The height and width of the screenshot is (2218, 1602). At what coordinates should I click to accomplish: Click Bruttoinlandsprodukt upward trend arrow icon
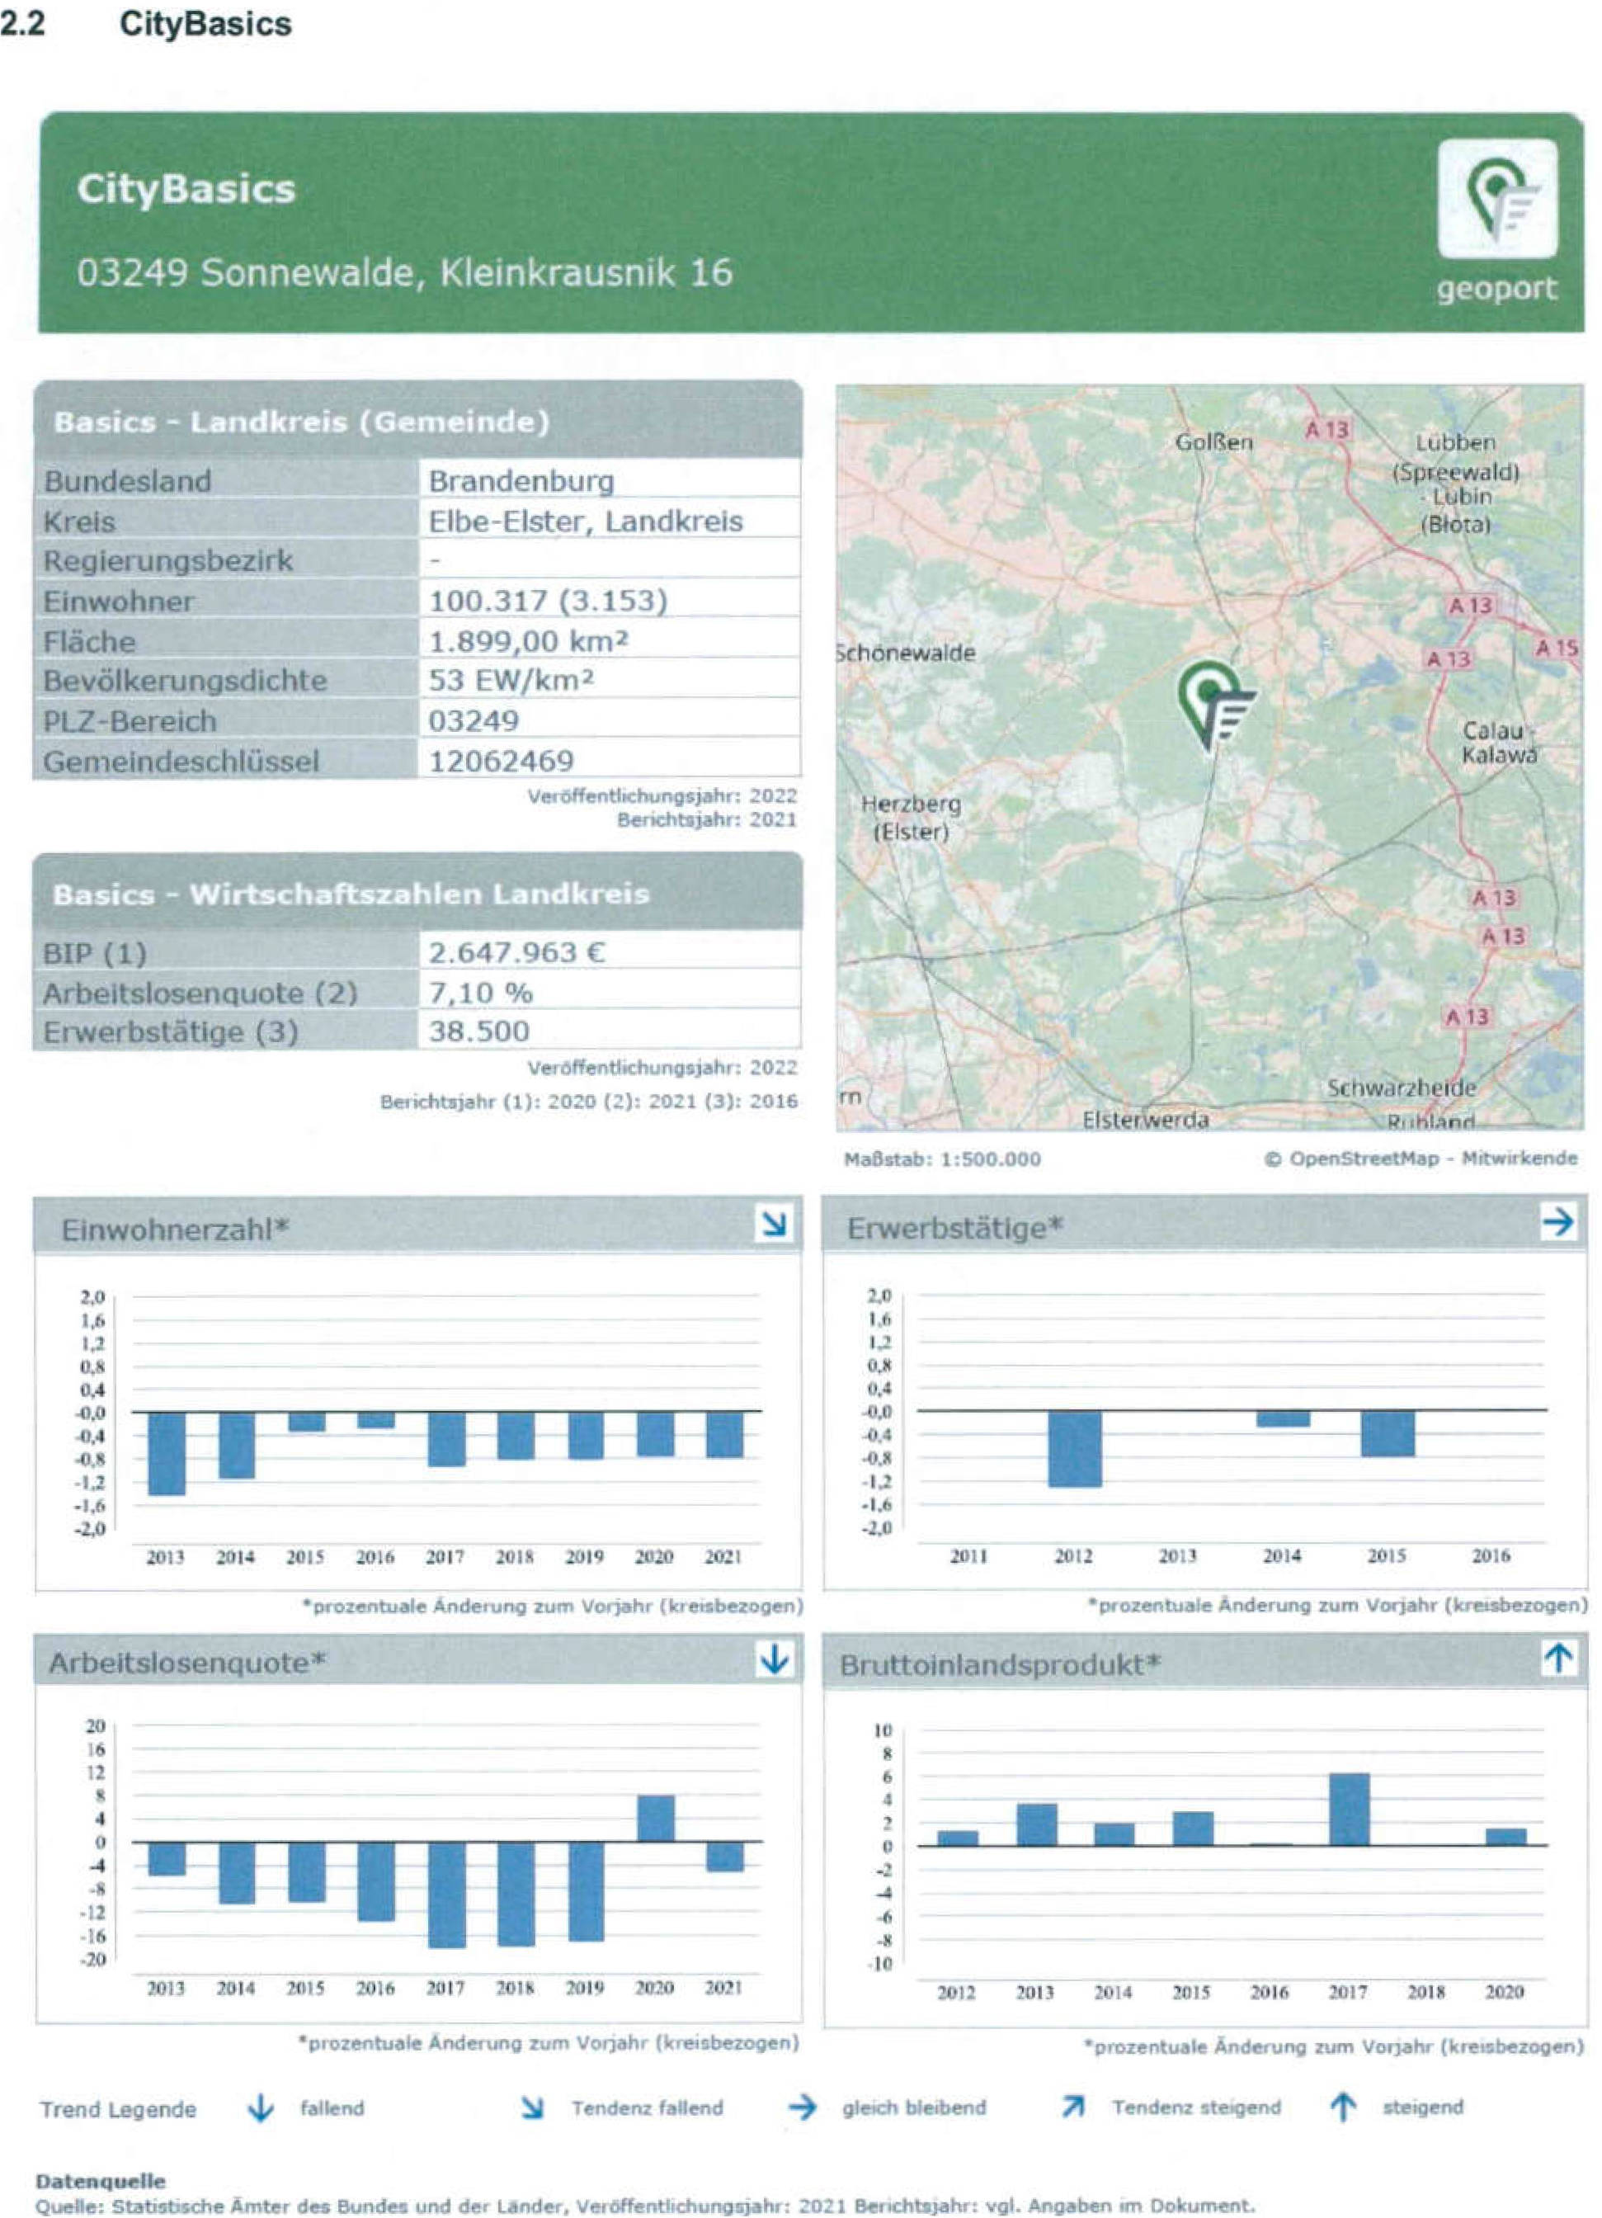tap(1558, 1659)
